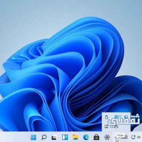Click the Safely Remove USB tray icon

tap(106, 117)
